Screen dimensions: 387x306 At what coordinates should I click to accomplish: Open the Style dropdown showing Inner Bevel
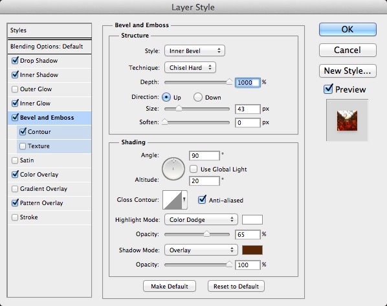195,51
